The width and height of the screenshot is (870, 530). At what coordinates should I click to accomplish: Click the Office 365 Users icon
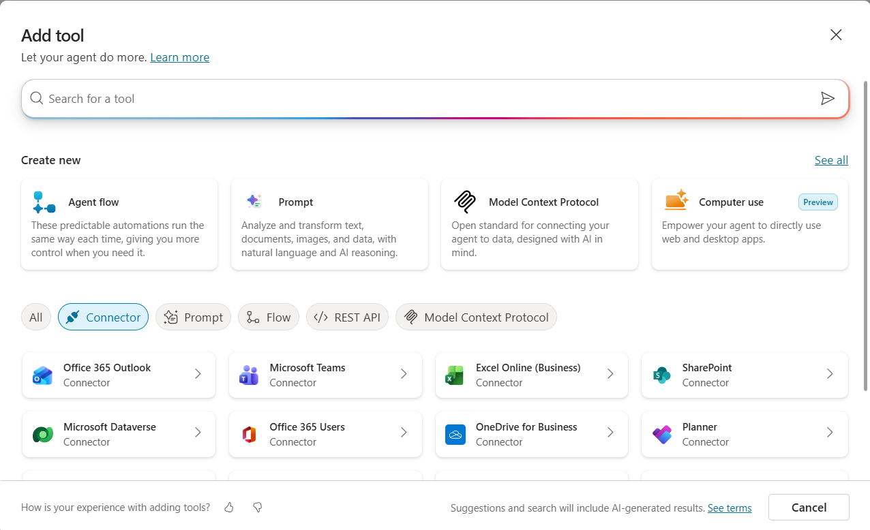[x=249, y=434]
